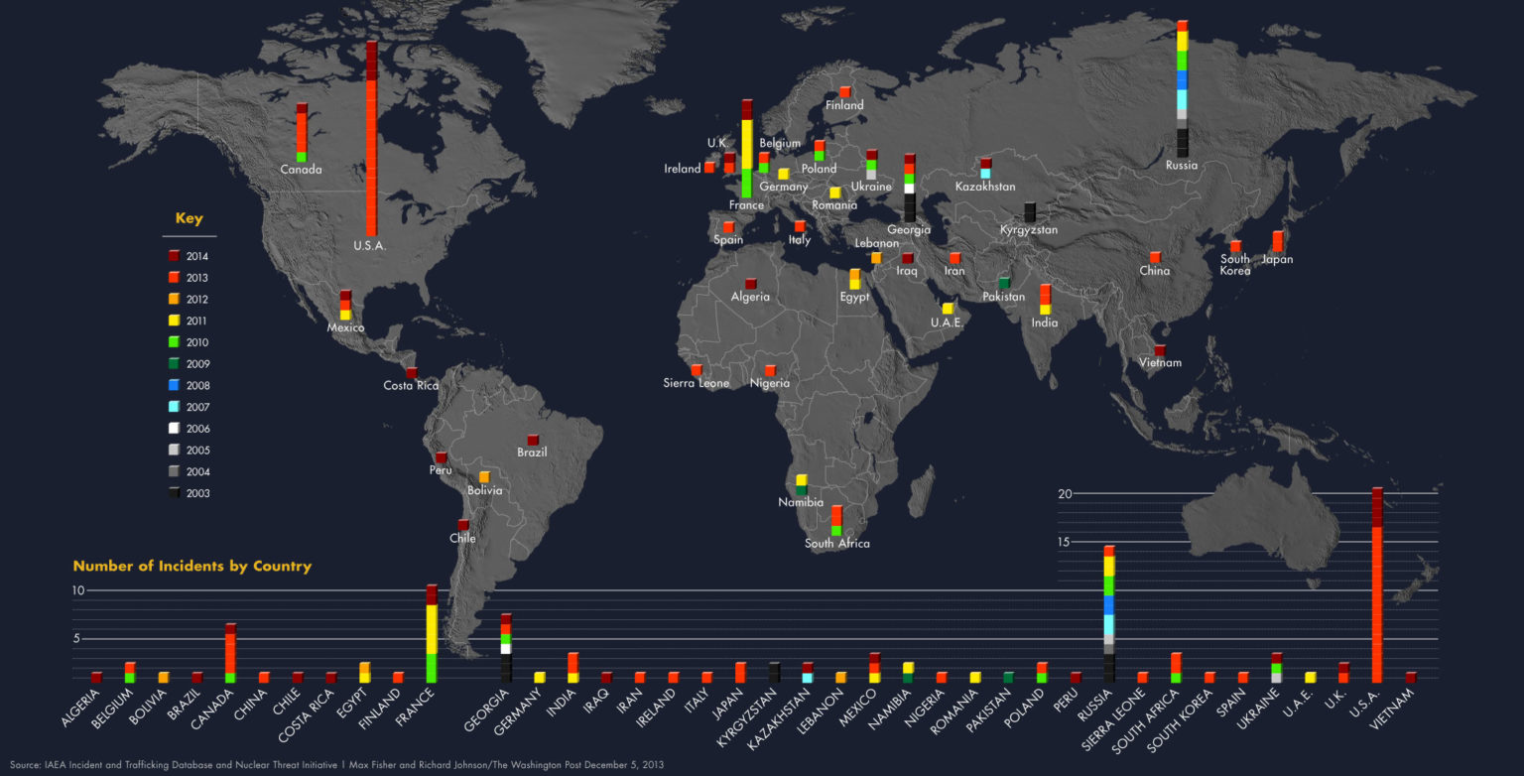The width and height of the screenshot is (1524, 776).
Task: Click France's yellow-green stacked bar on the map
Action: [746, 149]
